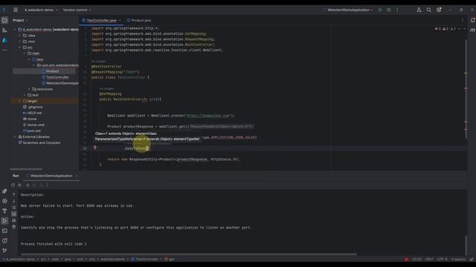Image resolution: width=476 pixels, height=267 pixels.
Task: Open inspections widget with error counts
Action: (446, 29)
